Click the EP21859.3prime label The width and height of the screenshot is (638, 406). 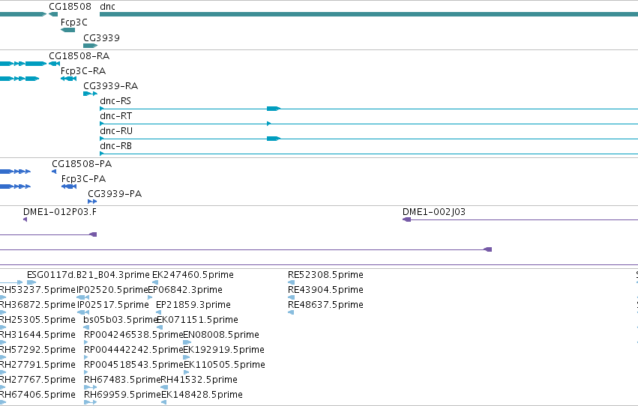(x=193, y=305)
